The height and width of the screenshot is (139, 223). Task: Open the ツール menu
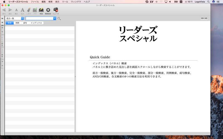point(65,2)
